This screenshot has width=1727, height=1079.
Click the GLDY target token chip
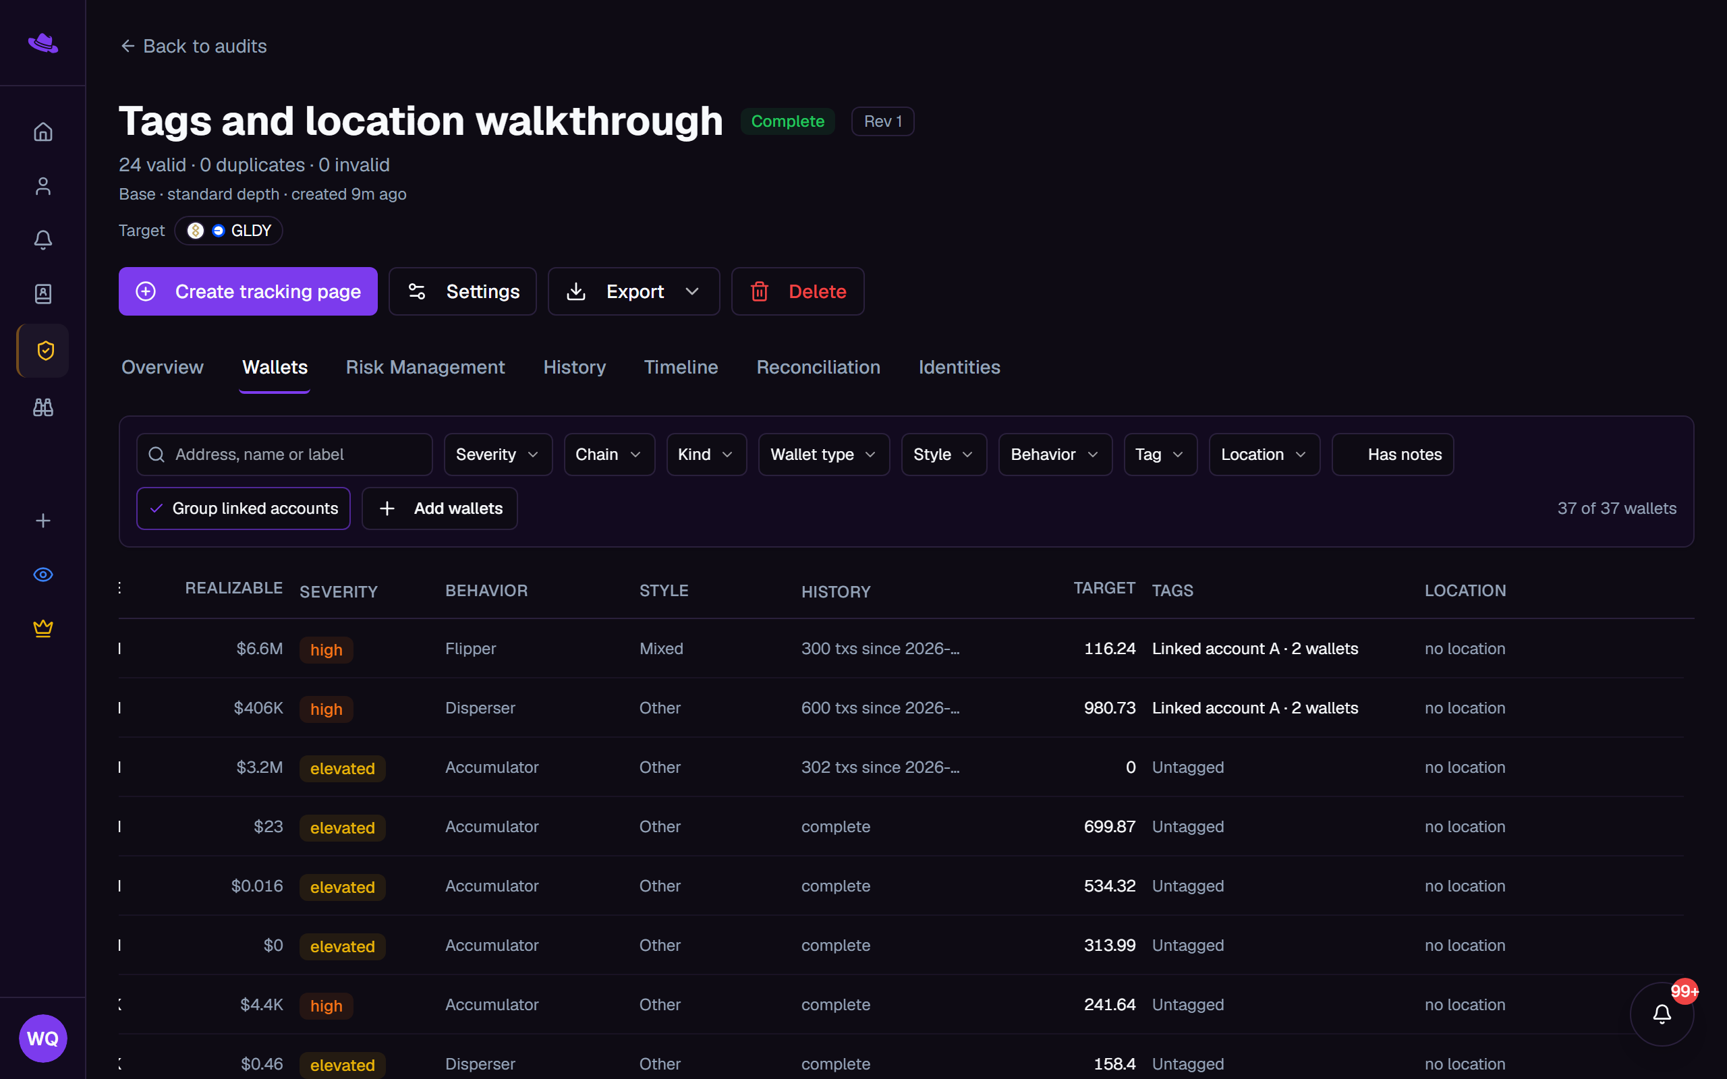[229, 231]
